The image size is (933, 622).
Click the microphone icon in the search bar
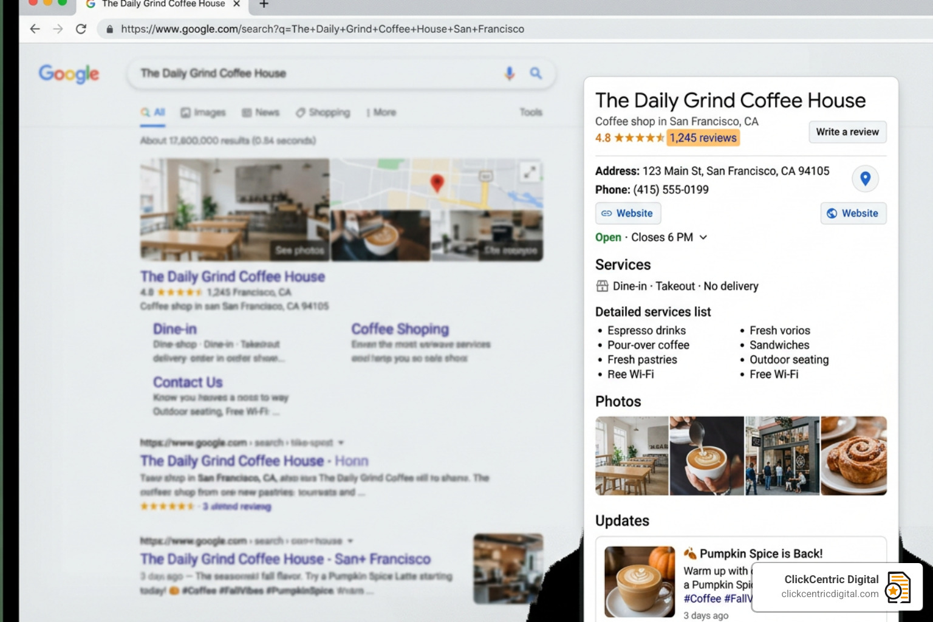pyautogui.click(x=508, y=73)
